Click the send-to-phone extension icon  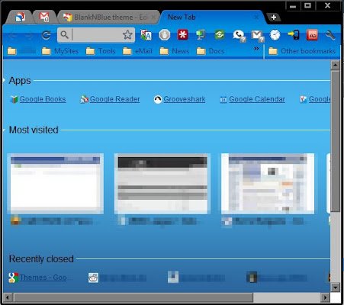(294, 35)
